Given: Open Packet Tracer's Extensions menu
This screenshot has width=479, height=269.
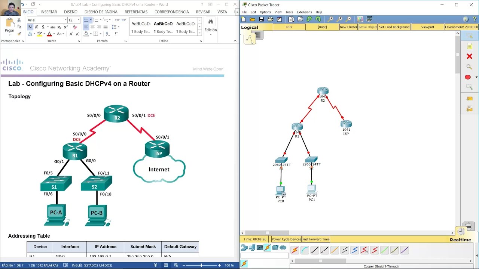Looking at the screenshot, I should pyautogui.click(x=304, y=12).
